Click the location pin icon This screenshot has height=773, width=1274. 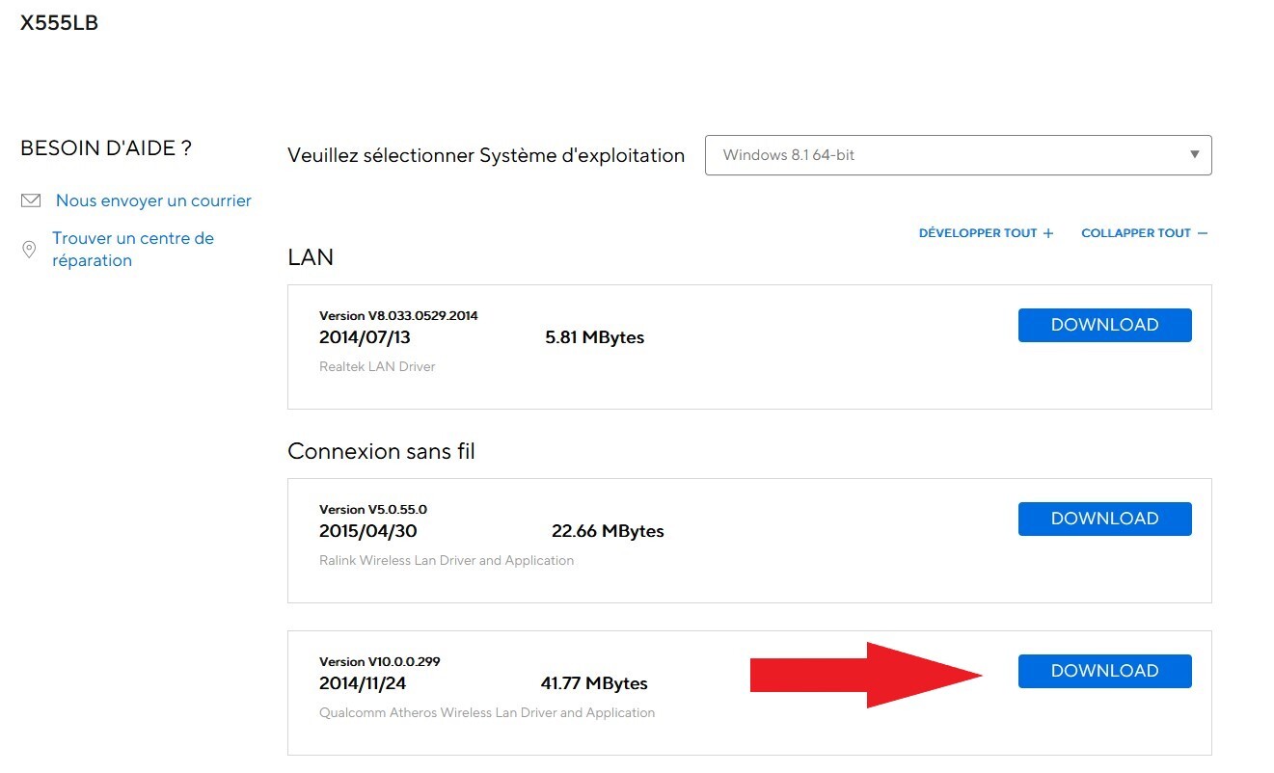point(29,250)
